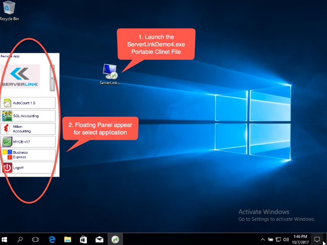The width and height of the screenshot is (327, 245).
Task: Open the Recycle Bin desktop icon
Action: pos(9,11)
